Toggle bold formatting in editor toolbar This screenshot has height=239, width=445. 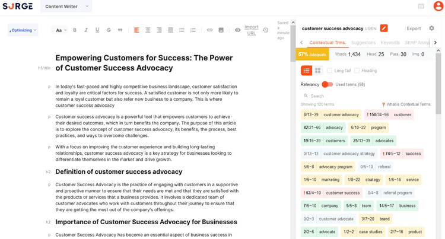point(75,30)
